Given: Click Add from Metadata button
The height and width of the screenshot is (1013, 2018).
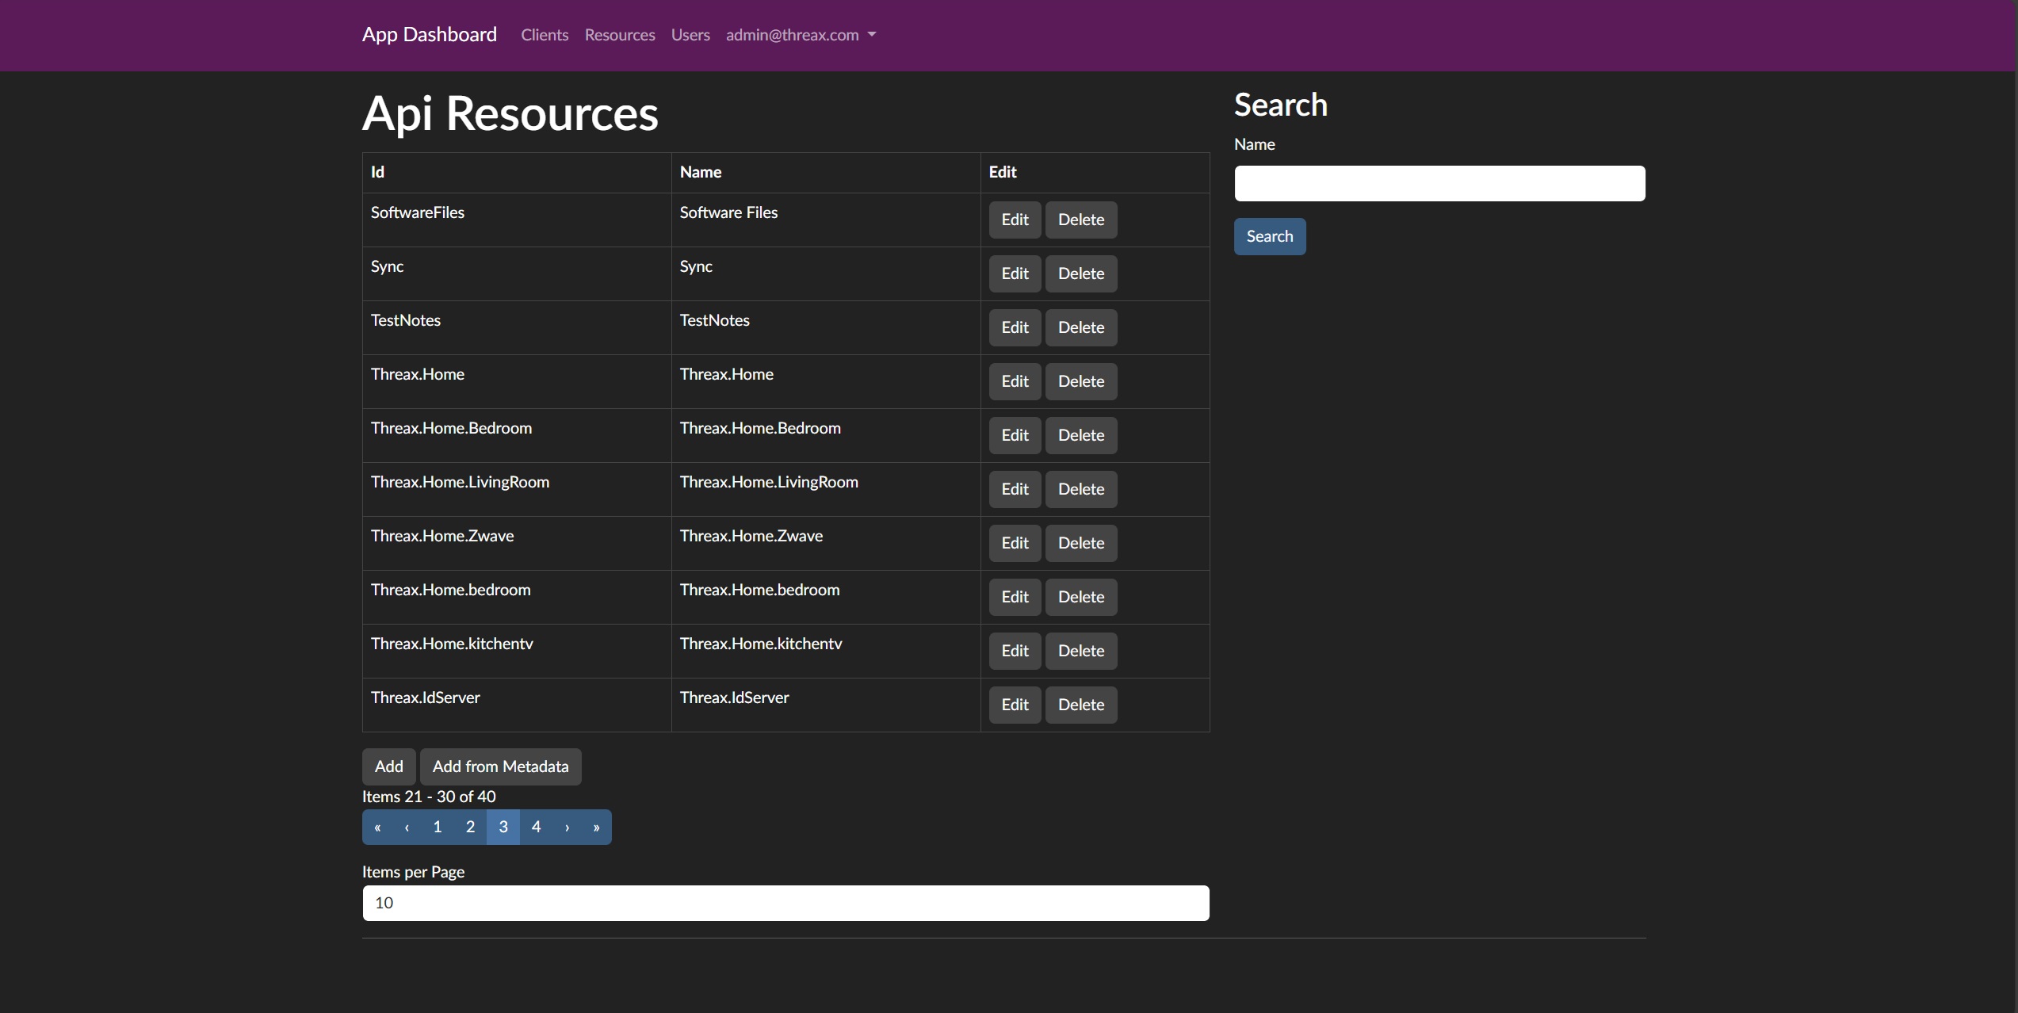Looking at the screenshot, I should (x=500, y=766).
